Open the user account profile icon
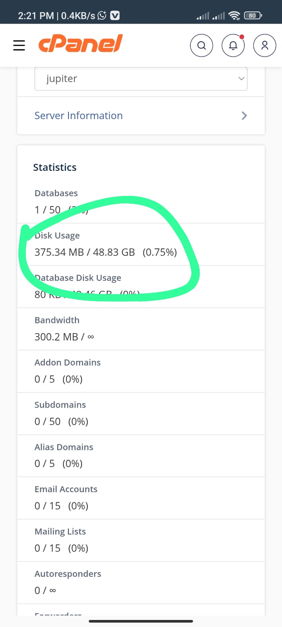The image size is (282, 627). (265, 45)
